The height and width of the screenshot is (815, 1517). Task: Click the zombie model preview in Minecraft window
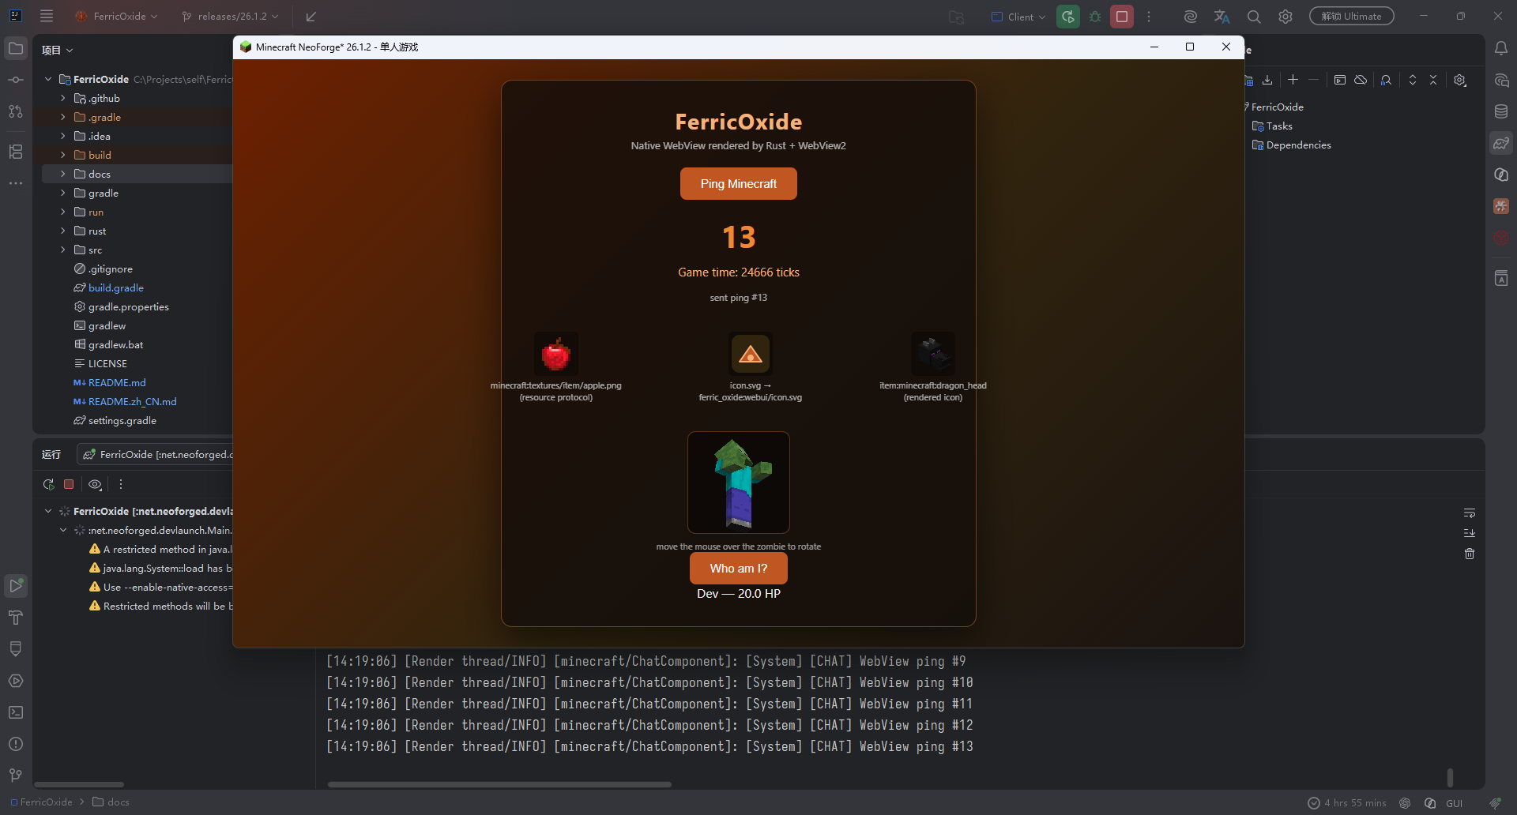coord(739,483)
